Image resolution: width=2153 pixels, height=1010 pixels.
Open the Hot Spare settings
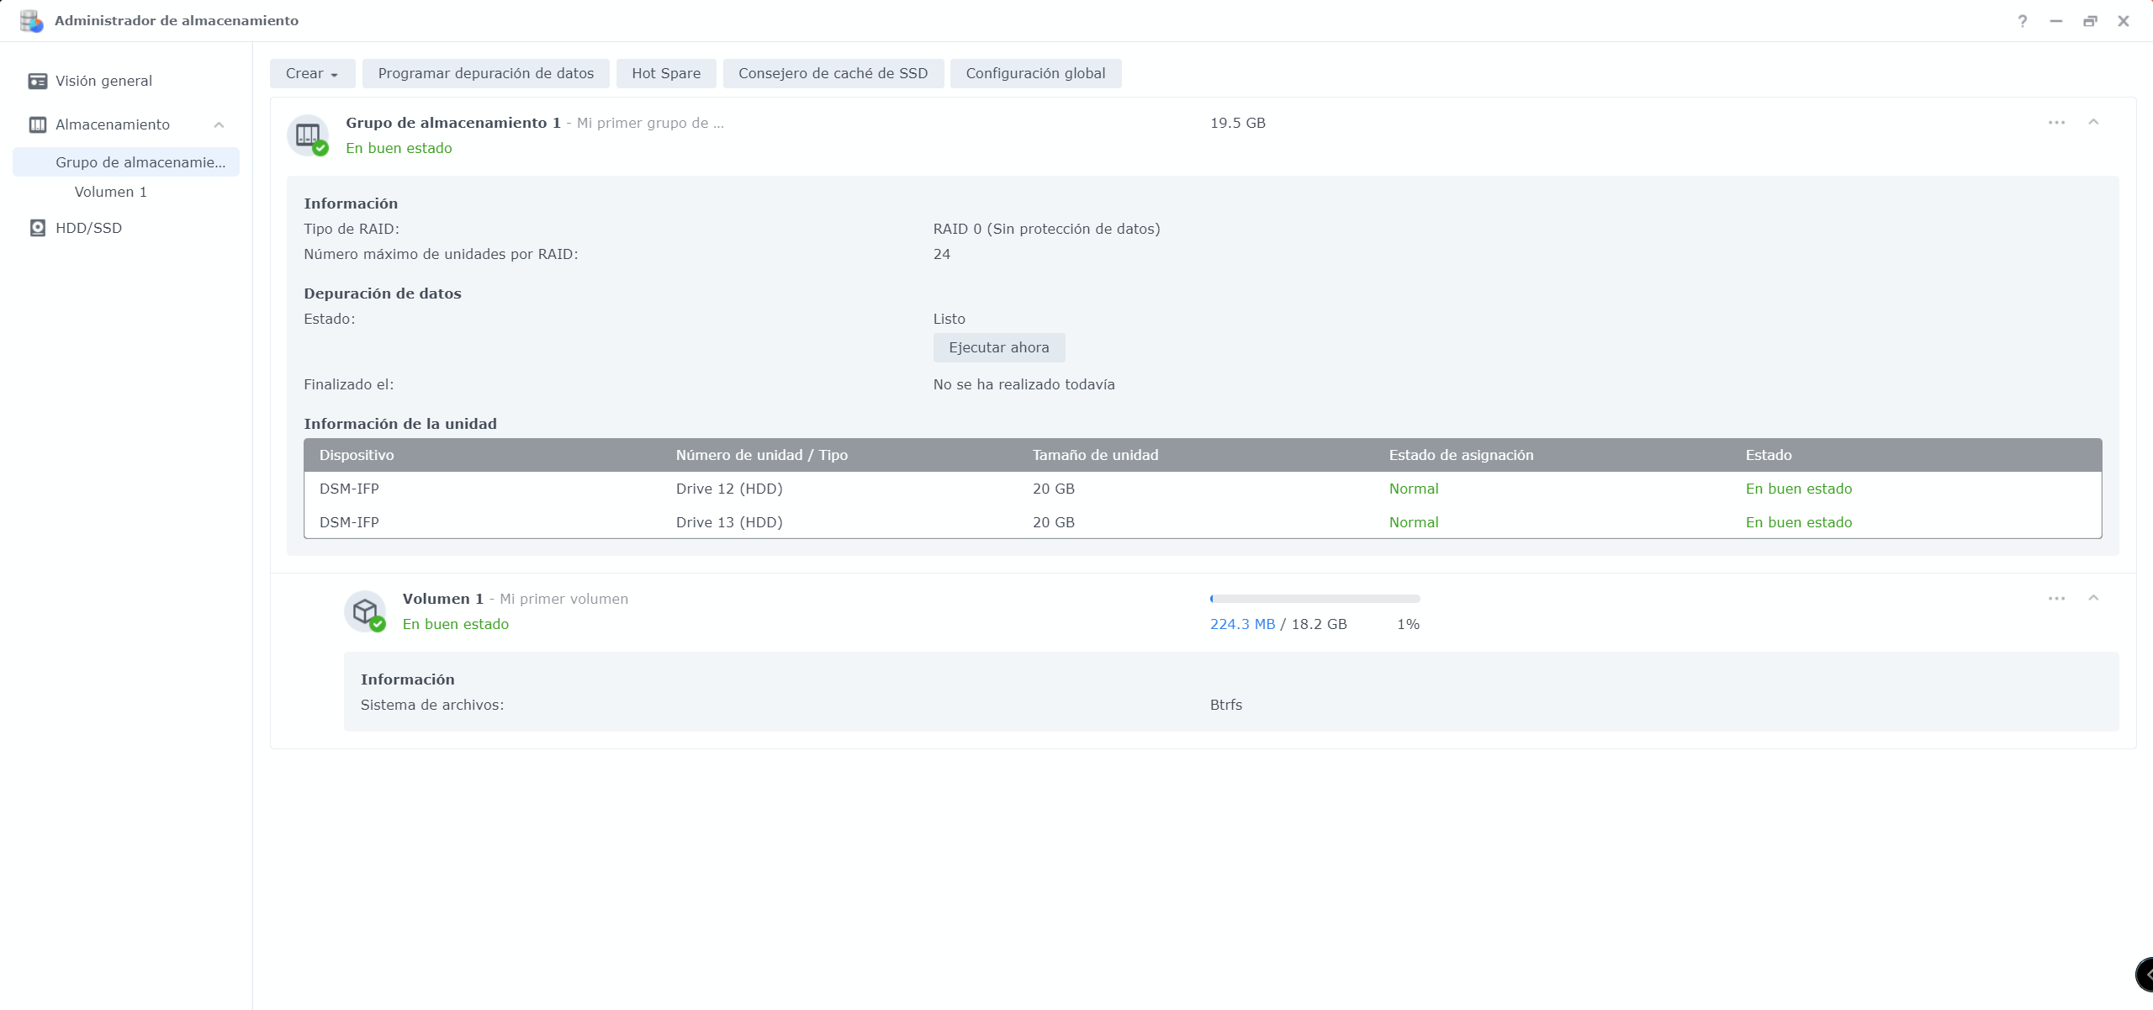665,74
